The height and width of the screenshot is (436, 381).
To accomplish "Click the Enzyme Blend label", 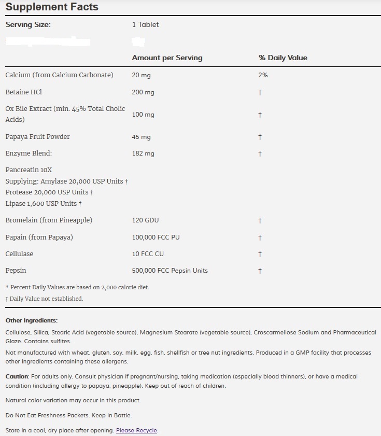I will pos(29,153).
